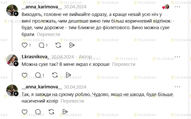Repost the last anna_karimova comment

(51, 112)
